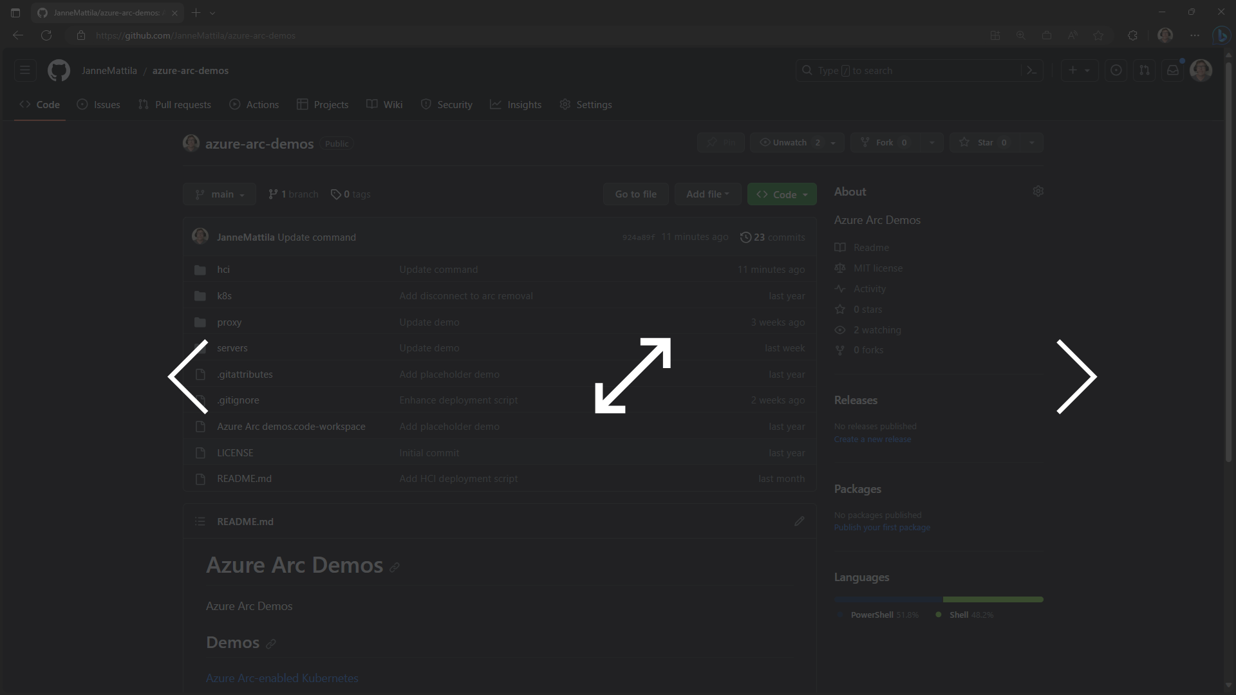
Task: Open the hci folder
Action: tap(223, 269)
